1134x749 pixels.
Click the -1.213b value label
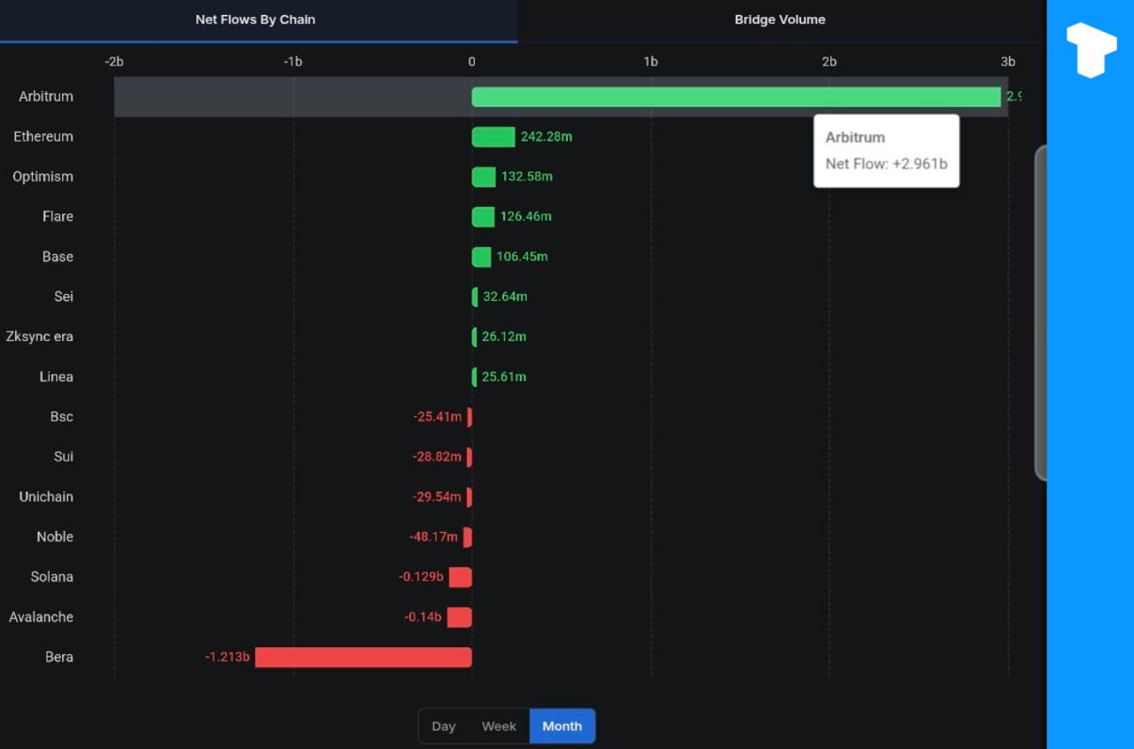point(228,657)
